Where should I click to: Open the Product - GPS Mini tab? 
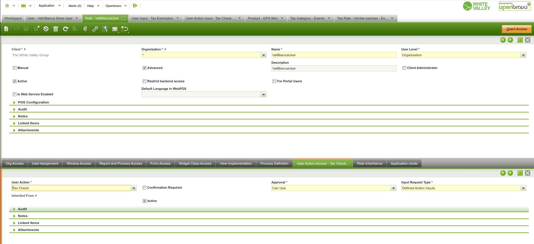263,18
